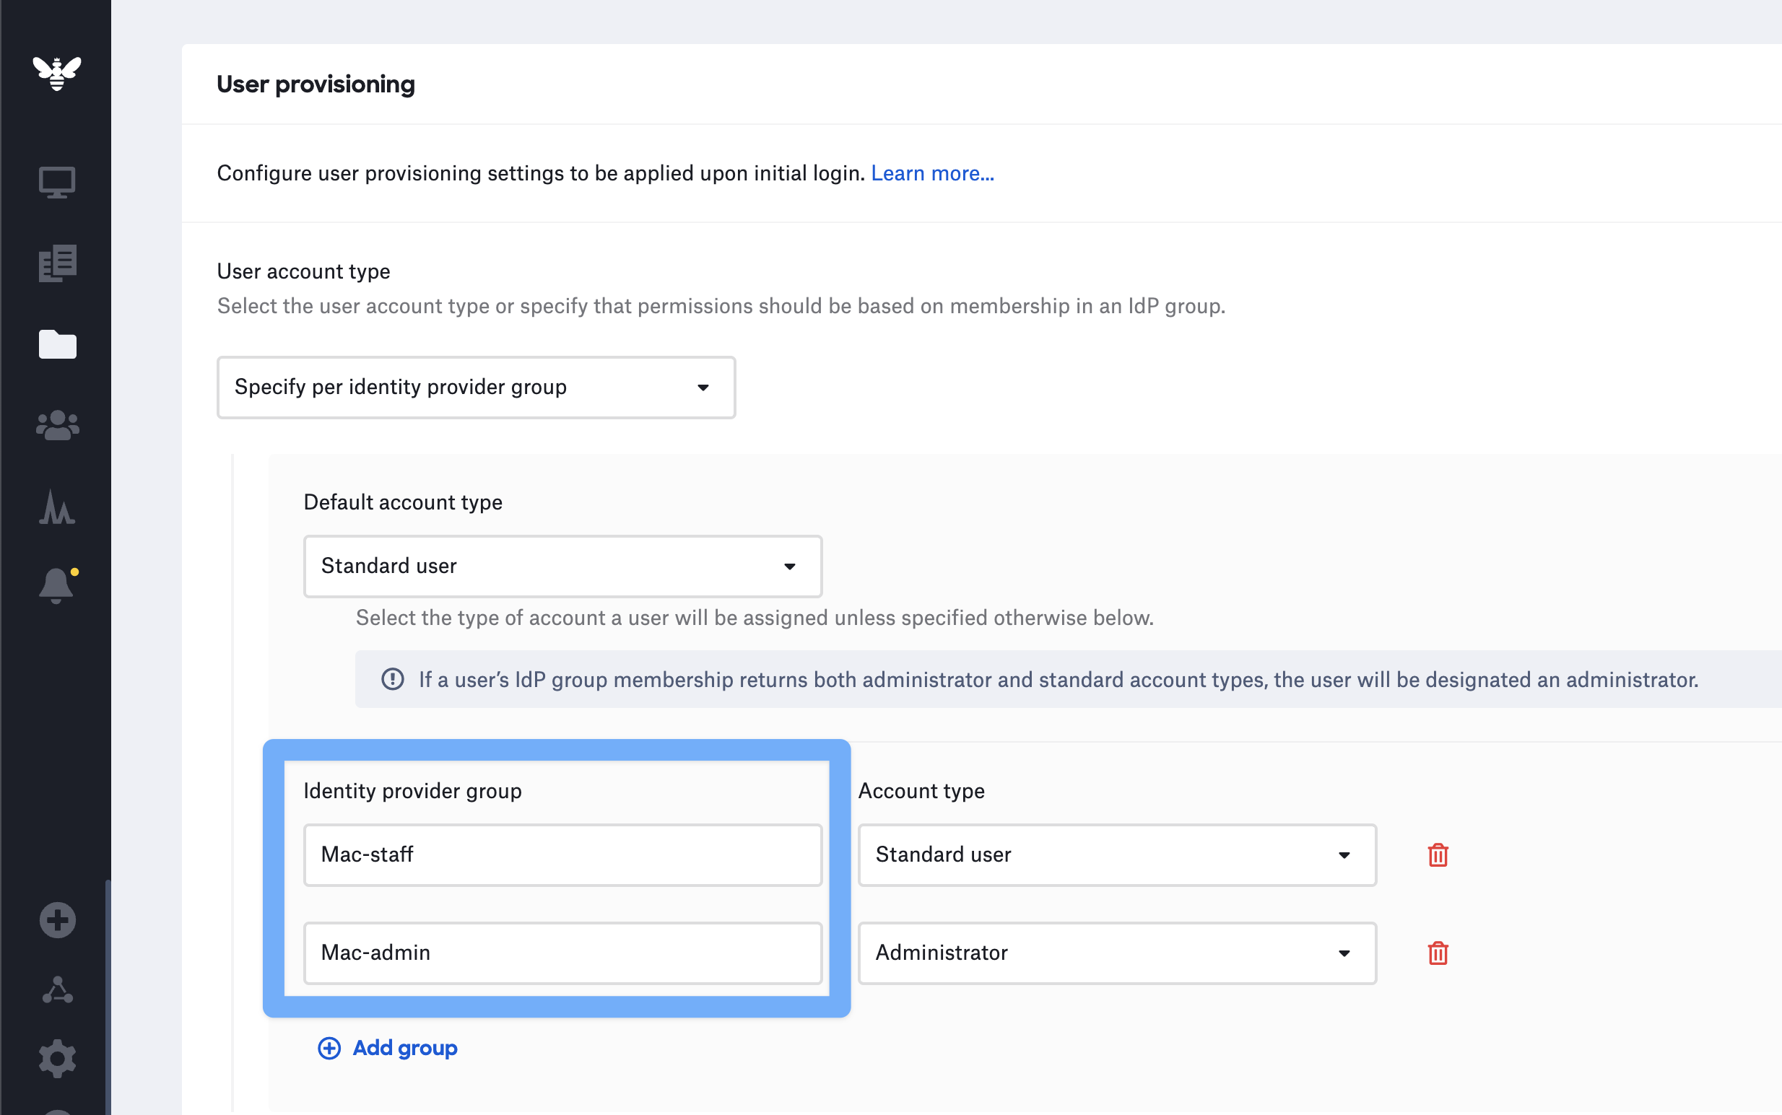
Task: Click the Mac-admin group input field
Action: click(x=562, y=953)
